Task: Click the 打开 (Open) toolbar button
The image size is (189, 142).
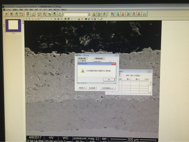Action: click(7, 14)
